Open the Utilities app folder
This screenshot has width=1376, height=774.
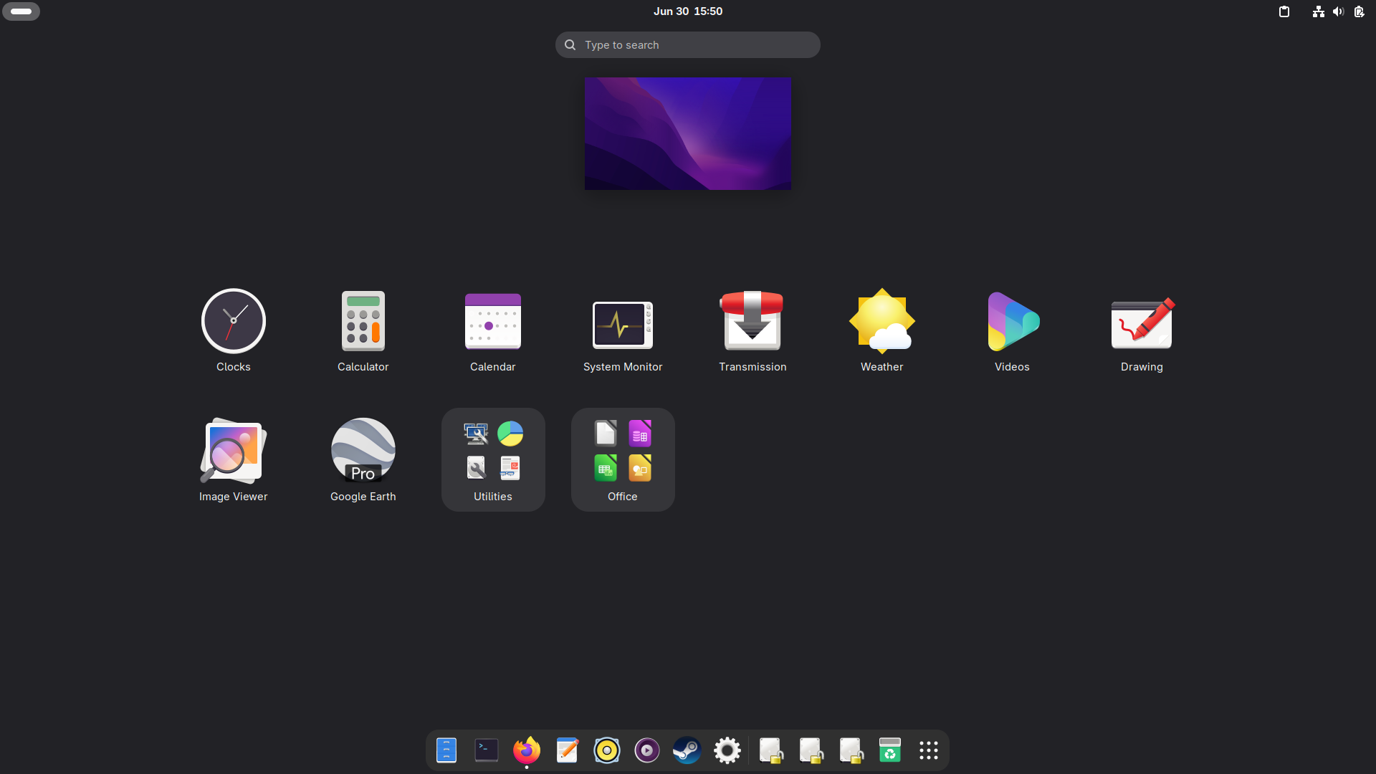(x=493, y=460)
